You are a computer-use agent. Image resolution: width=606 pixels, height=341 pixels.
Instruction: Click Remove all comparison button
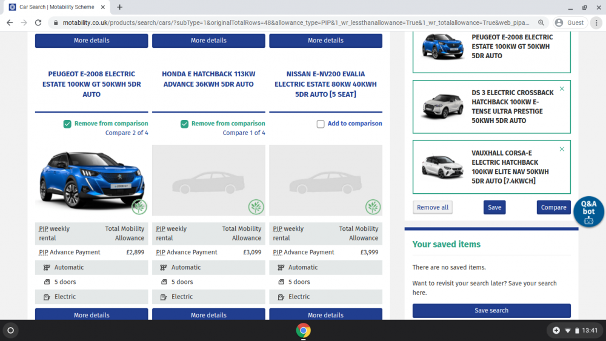pos(433,207)
